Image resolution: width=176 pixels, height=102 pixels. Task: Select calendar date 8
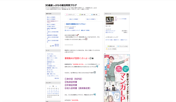click(48, 92)
